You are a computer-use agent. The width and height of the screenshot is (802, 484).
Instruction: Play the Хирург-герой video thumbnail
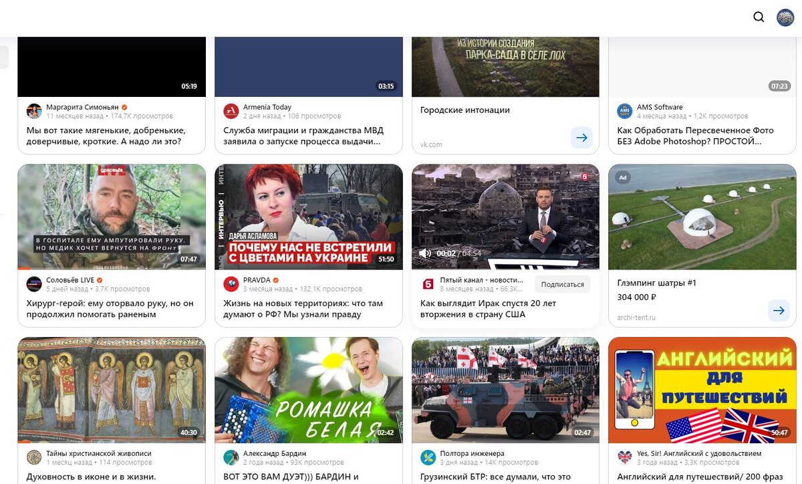(x=112, y=217)
